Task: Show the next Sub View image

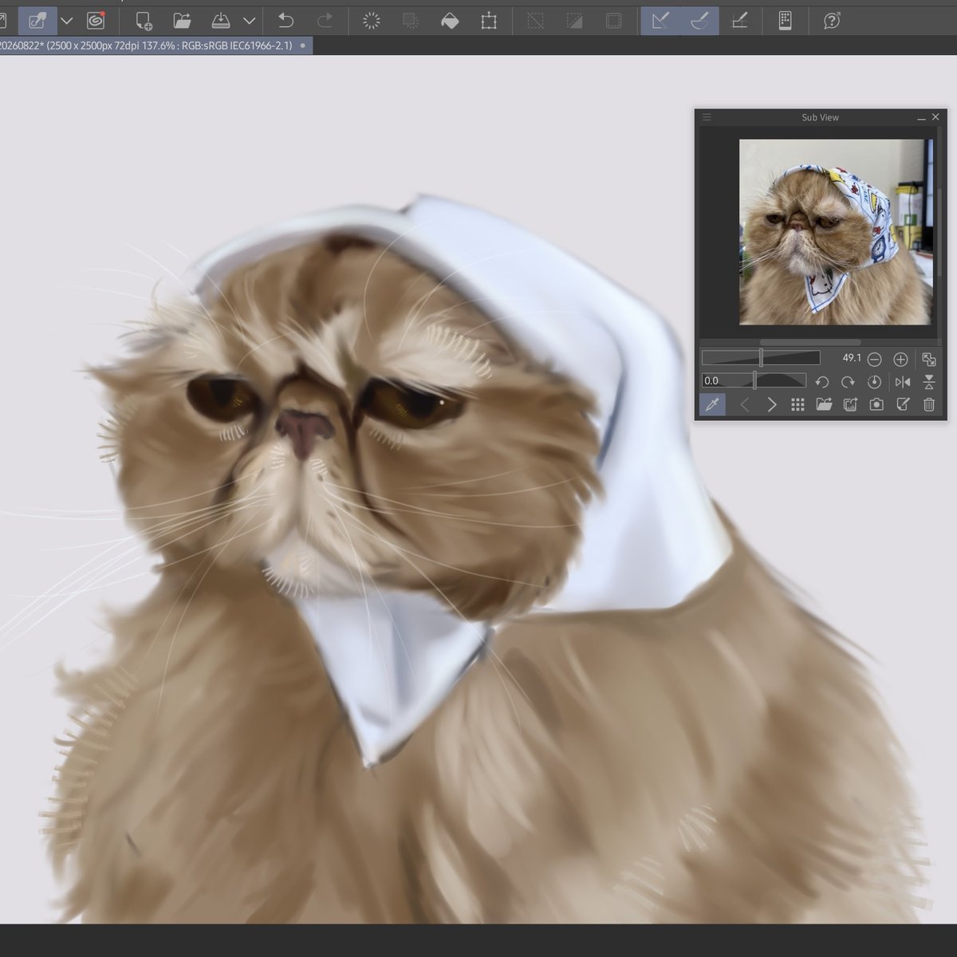Action: [x=771, y=404]
